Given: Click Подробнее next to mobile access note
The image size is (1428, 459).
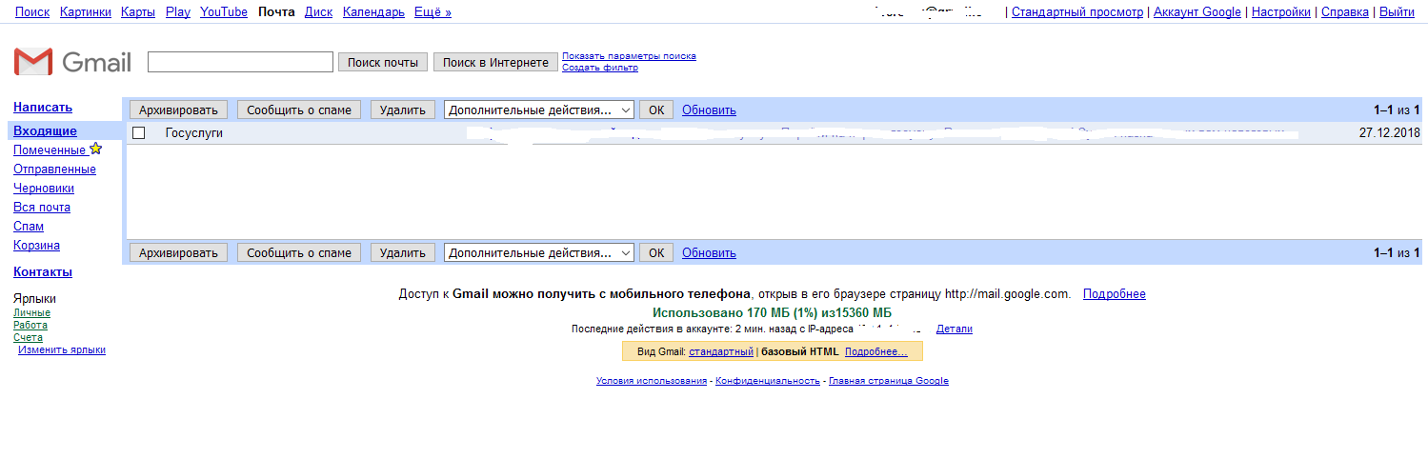Looking at the screenshot, I should [x=1115, y=294].
